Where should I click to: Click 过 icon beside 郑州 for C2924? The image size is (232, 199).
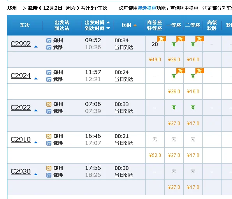(49, 72)
